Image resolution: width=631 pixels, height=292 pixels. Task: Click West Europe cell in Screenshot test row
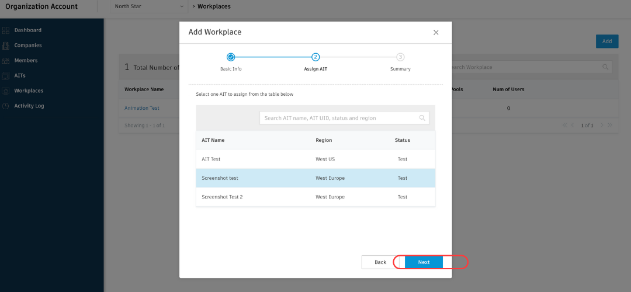pos(330,178)
